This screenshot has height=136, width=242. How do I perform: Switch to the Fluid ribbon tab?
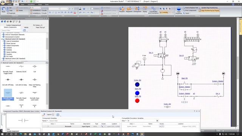click(x=40, y=5)
